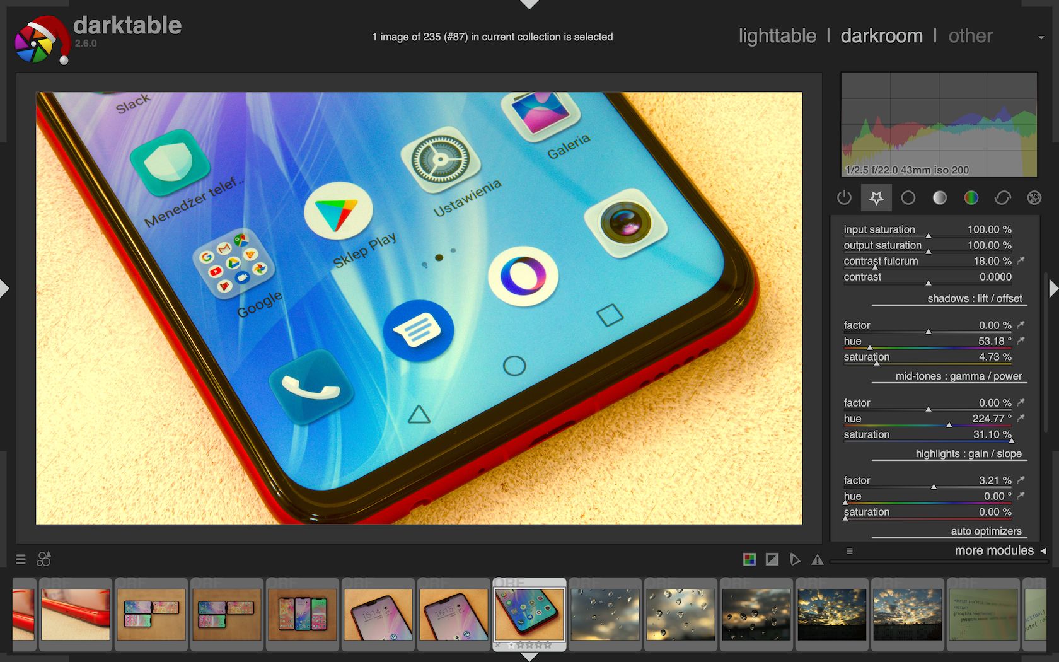Adjust the contrast fulcrum slider
The width and height of the screenshot is (1059, 662).
click(x=928, y=262)
